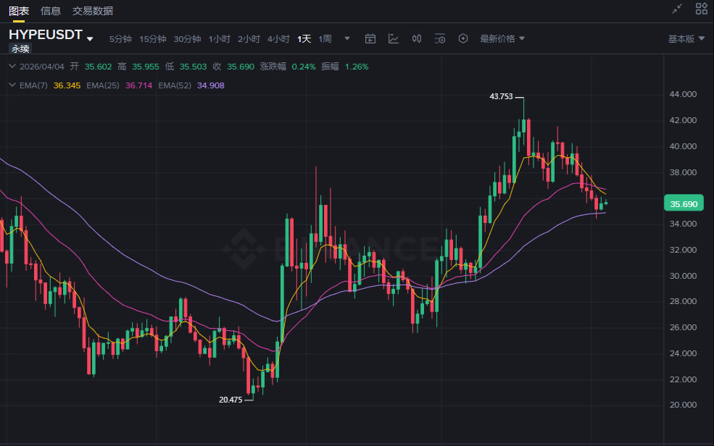Image resolution: width=714 pixels, height=446 pixels.
Task: Open the widgets grid icon top right
Action: coord(700,10)
